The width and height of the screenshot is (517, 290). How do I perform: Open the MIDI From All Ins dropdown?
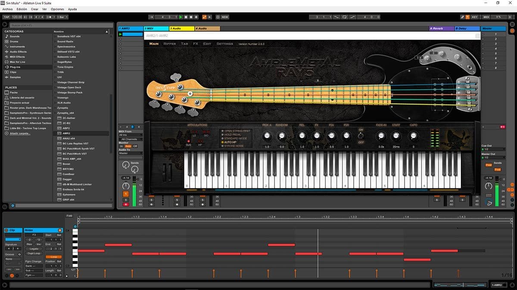click(x=131, y=135)
